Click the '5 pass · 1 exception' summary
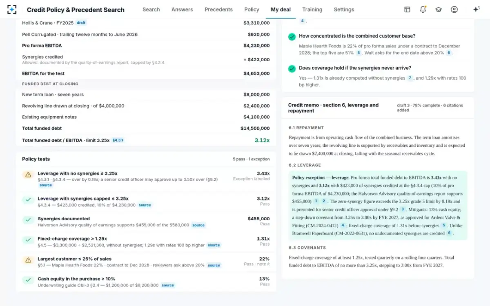This screenshot has height=306, width=490. tap(251, 159)
